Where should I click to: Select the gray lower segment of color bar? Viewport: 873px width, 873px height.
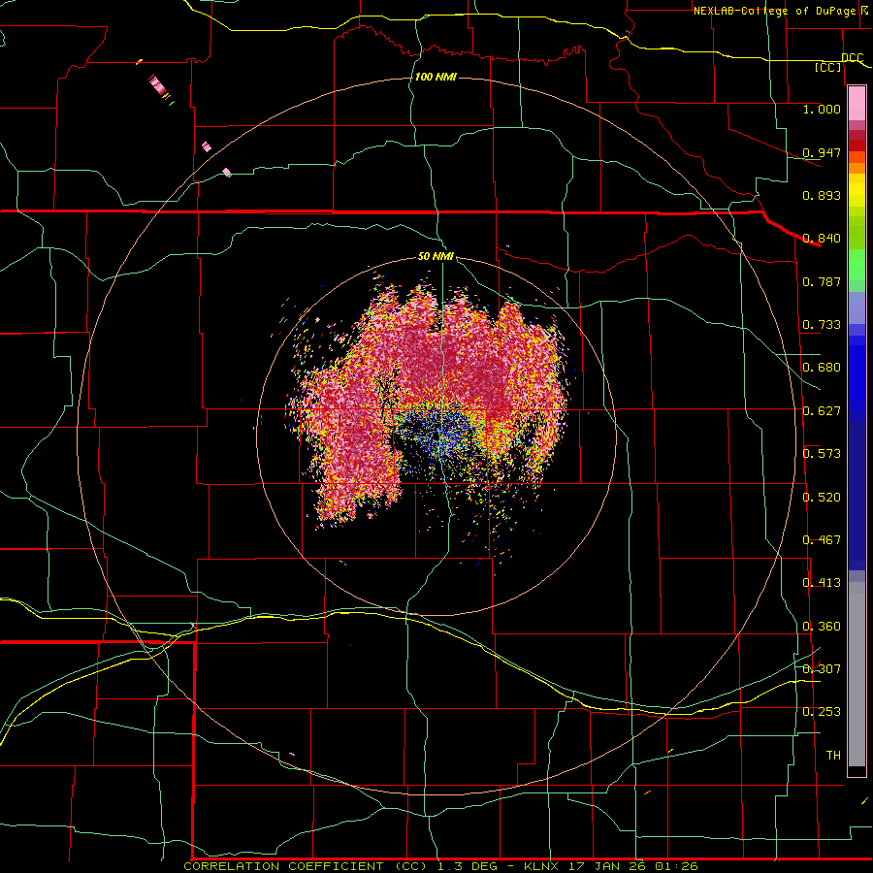[857, 674]
